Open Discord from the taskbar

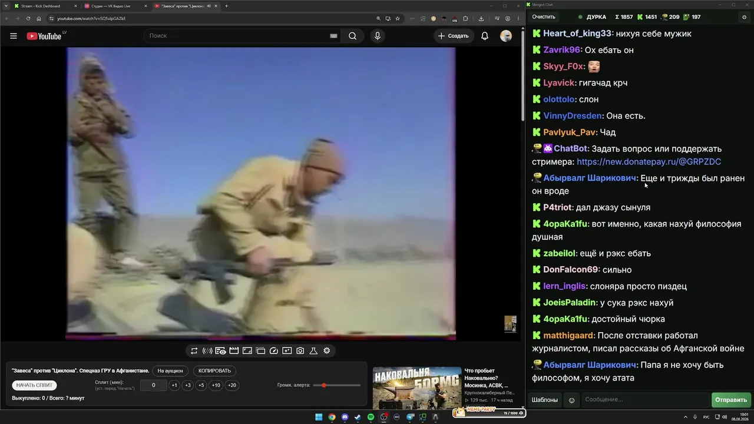[345, 417]
